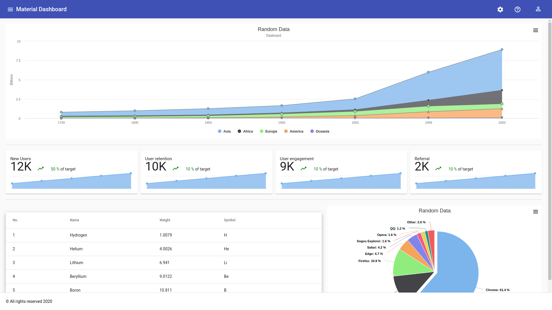Viewport: 552px width, 310px height.
Task: Toggle the Europe legend item
Action: pos(271,131)
